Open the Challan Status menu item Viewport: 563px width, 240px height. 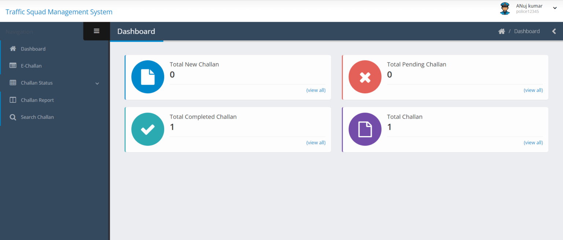coord(55,83)
